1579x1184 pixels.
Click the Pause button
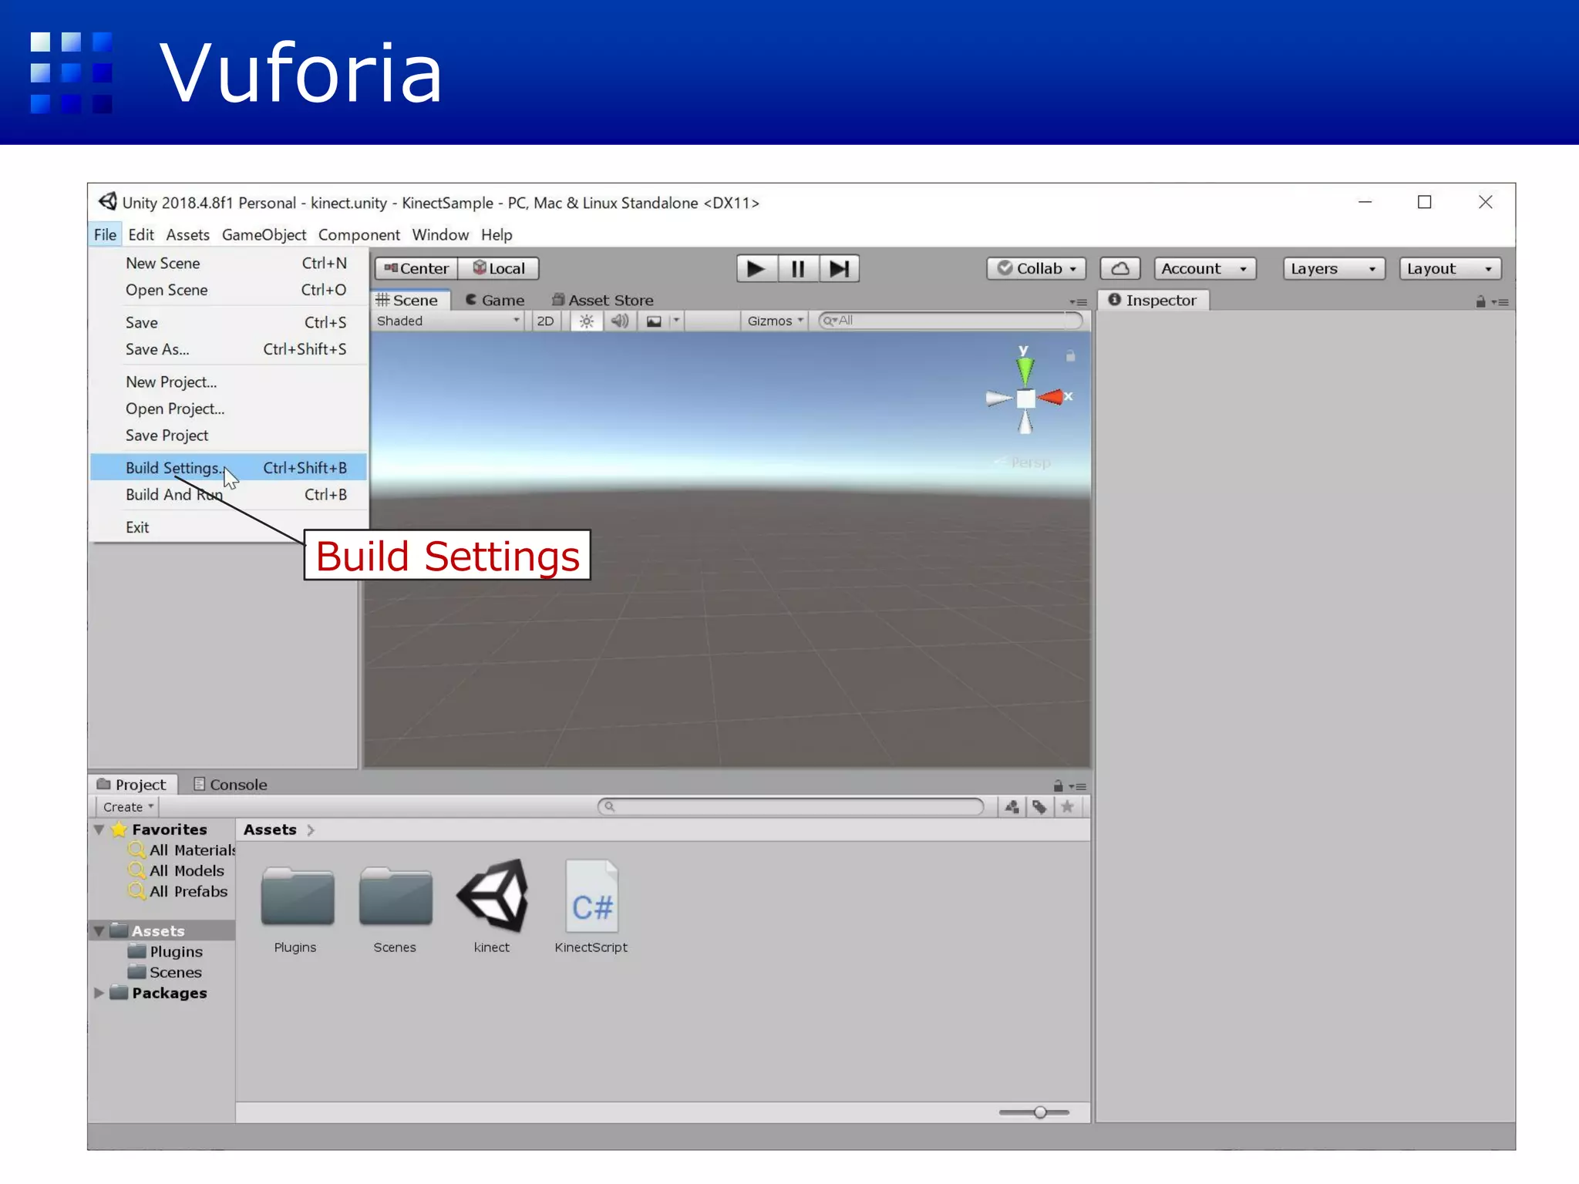(798, 268)
